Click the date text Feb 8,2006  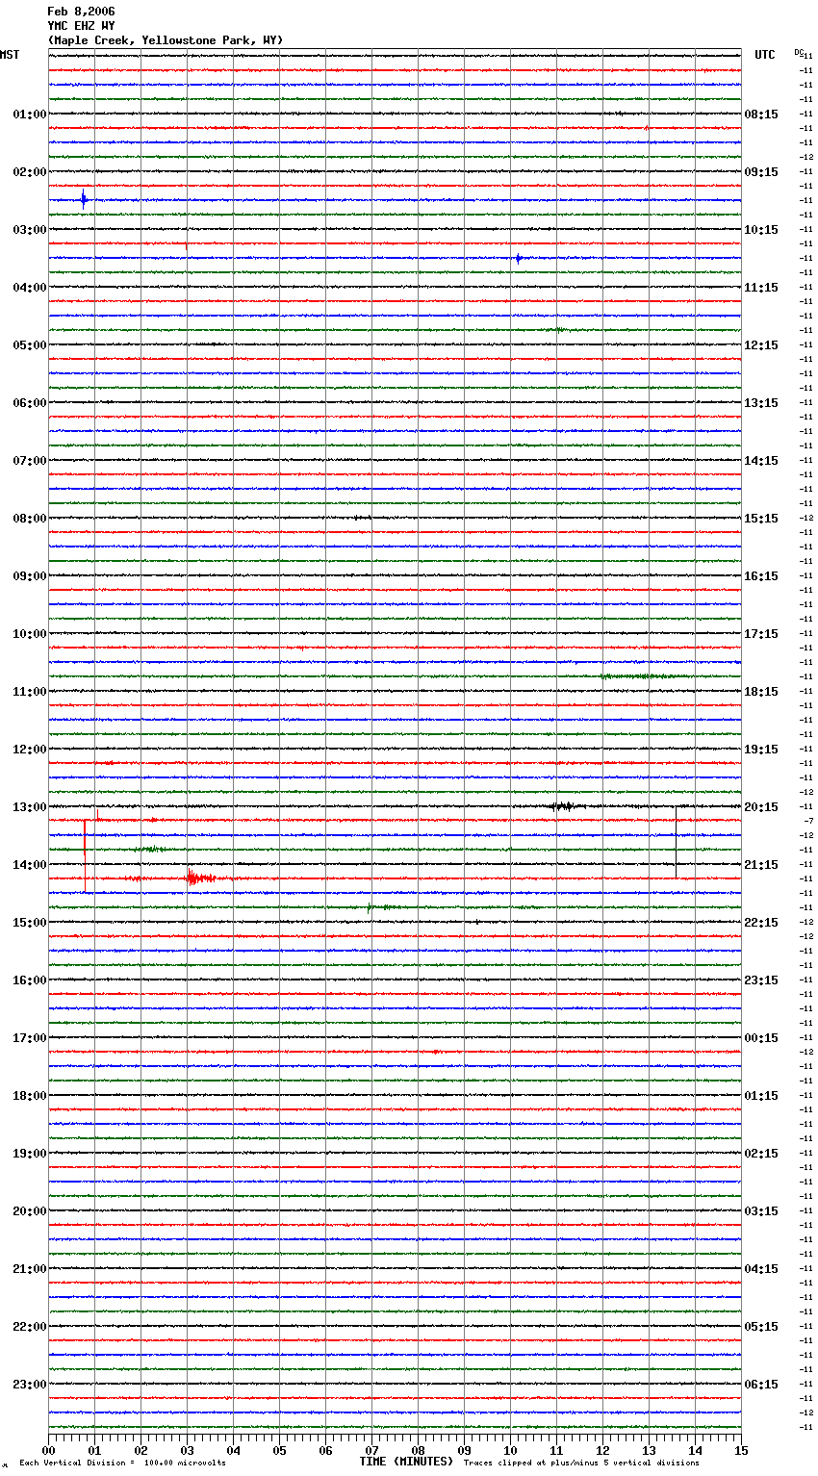tap(81, 12)
